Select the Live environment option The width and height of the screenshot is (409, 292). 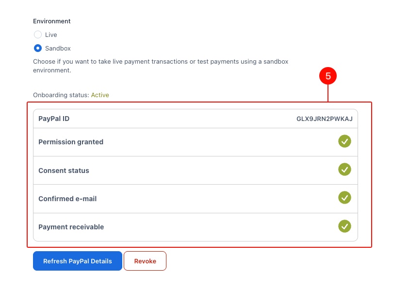[x=38, y=34]
